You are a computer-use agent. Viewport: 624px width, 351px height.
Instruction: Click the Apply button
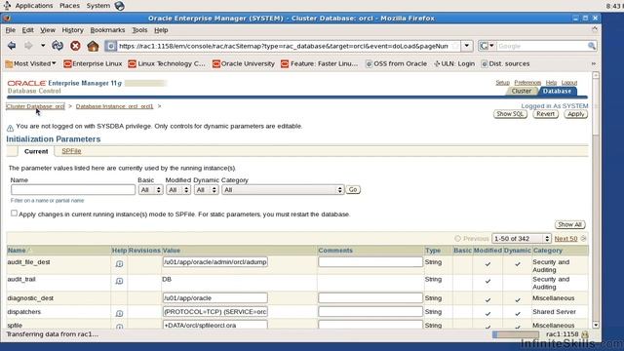tap(575, 114)
